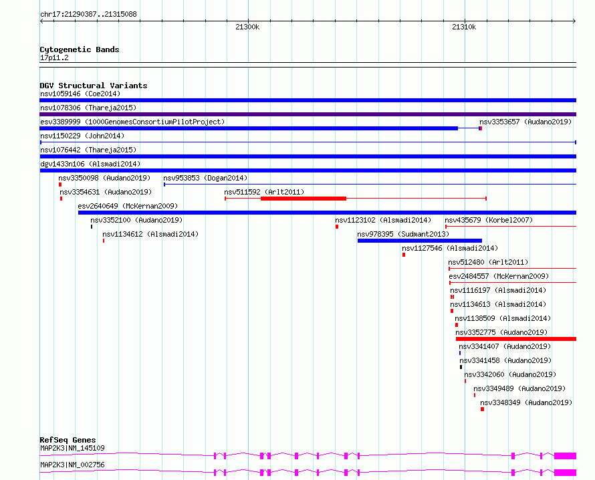Viewport: 595px width, 480px height.
Task: Click the red marker under nsv1116197
Action: click(x=453, y=297)
